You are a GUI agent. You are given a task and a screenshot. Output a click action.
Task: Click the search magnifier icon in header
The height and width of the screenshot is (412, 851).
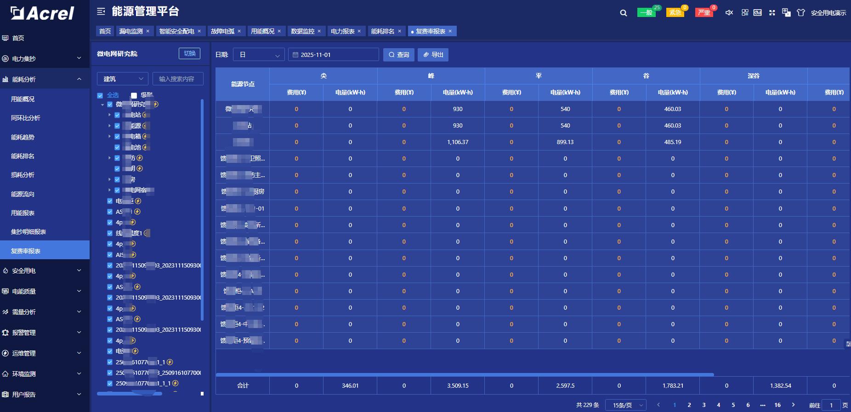623,13
